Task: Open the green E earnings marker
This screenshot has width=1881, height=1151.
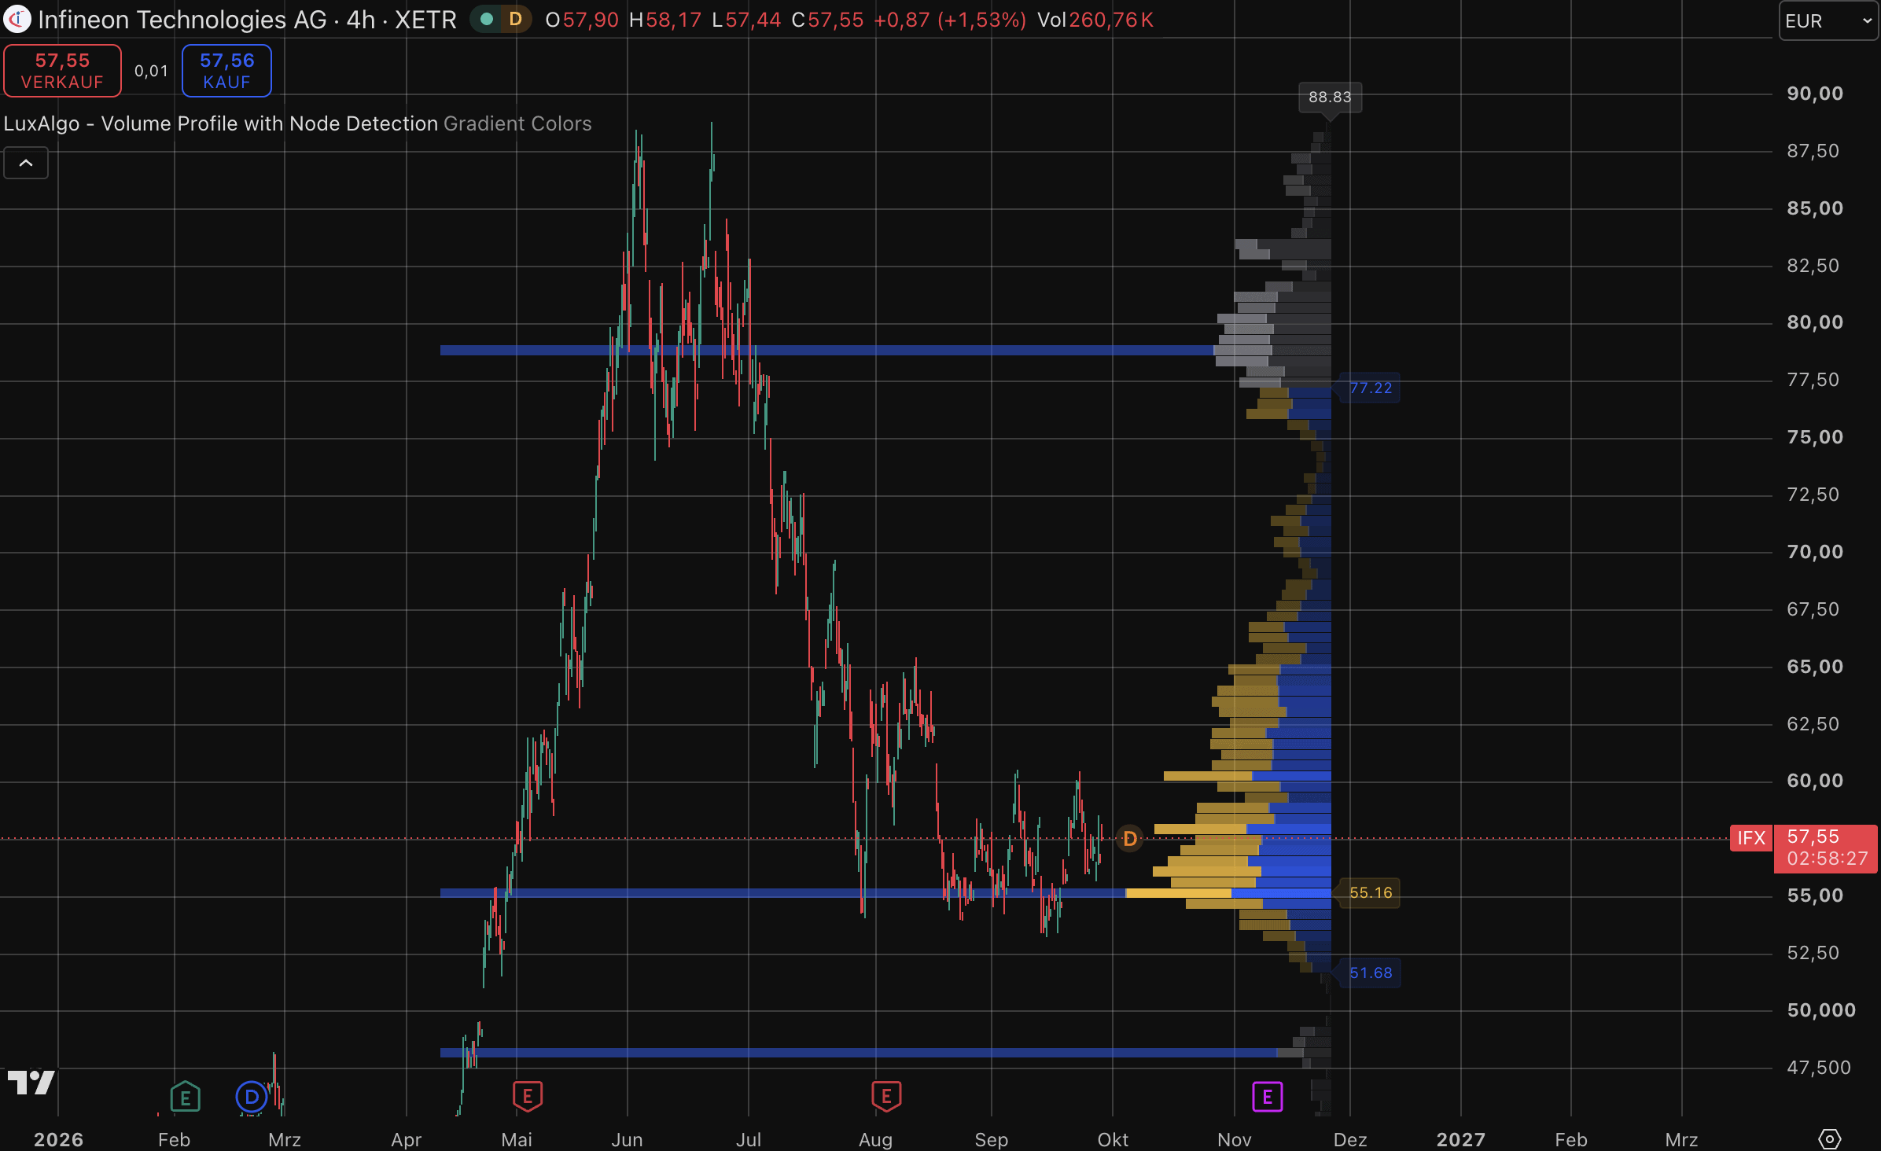Action: (186, 1096)
